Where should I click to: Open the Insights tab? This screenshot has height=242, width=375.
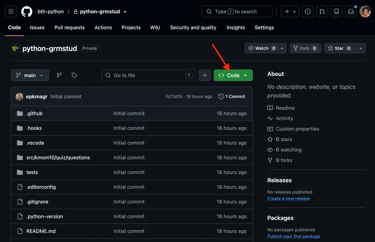click(x=236, y=28)
